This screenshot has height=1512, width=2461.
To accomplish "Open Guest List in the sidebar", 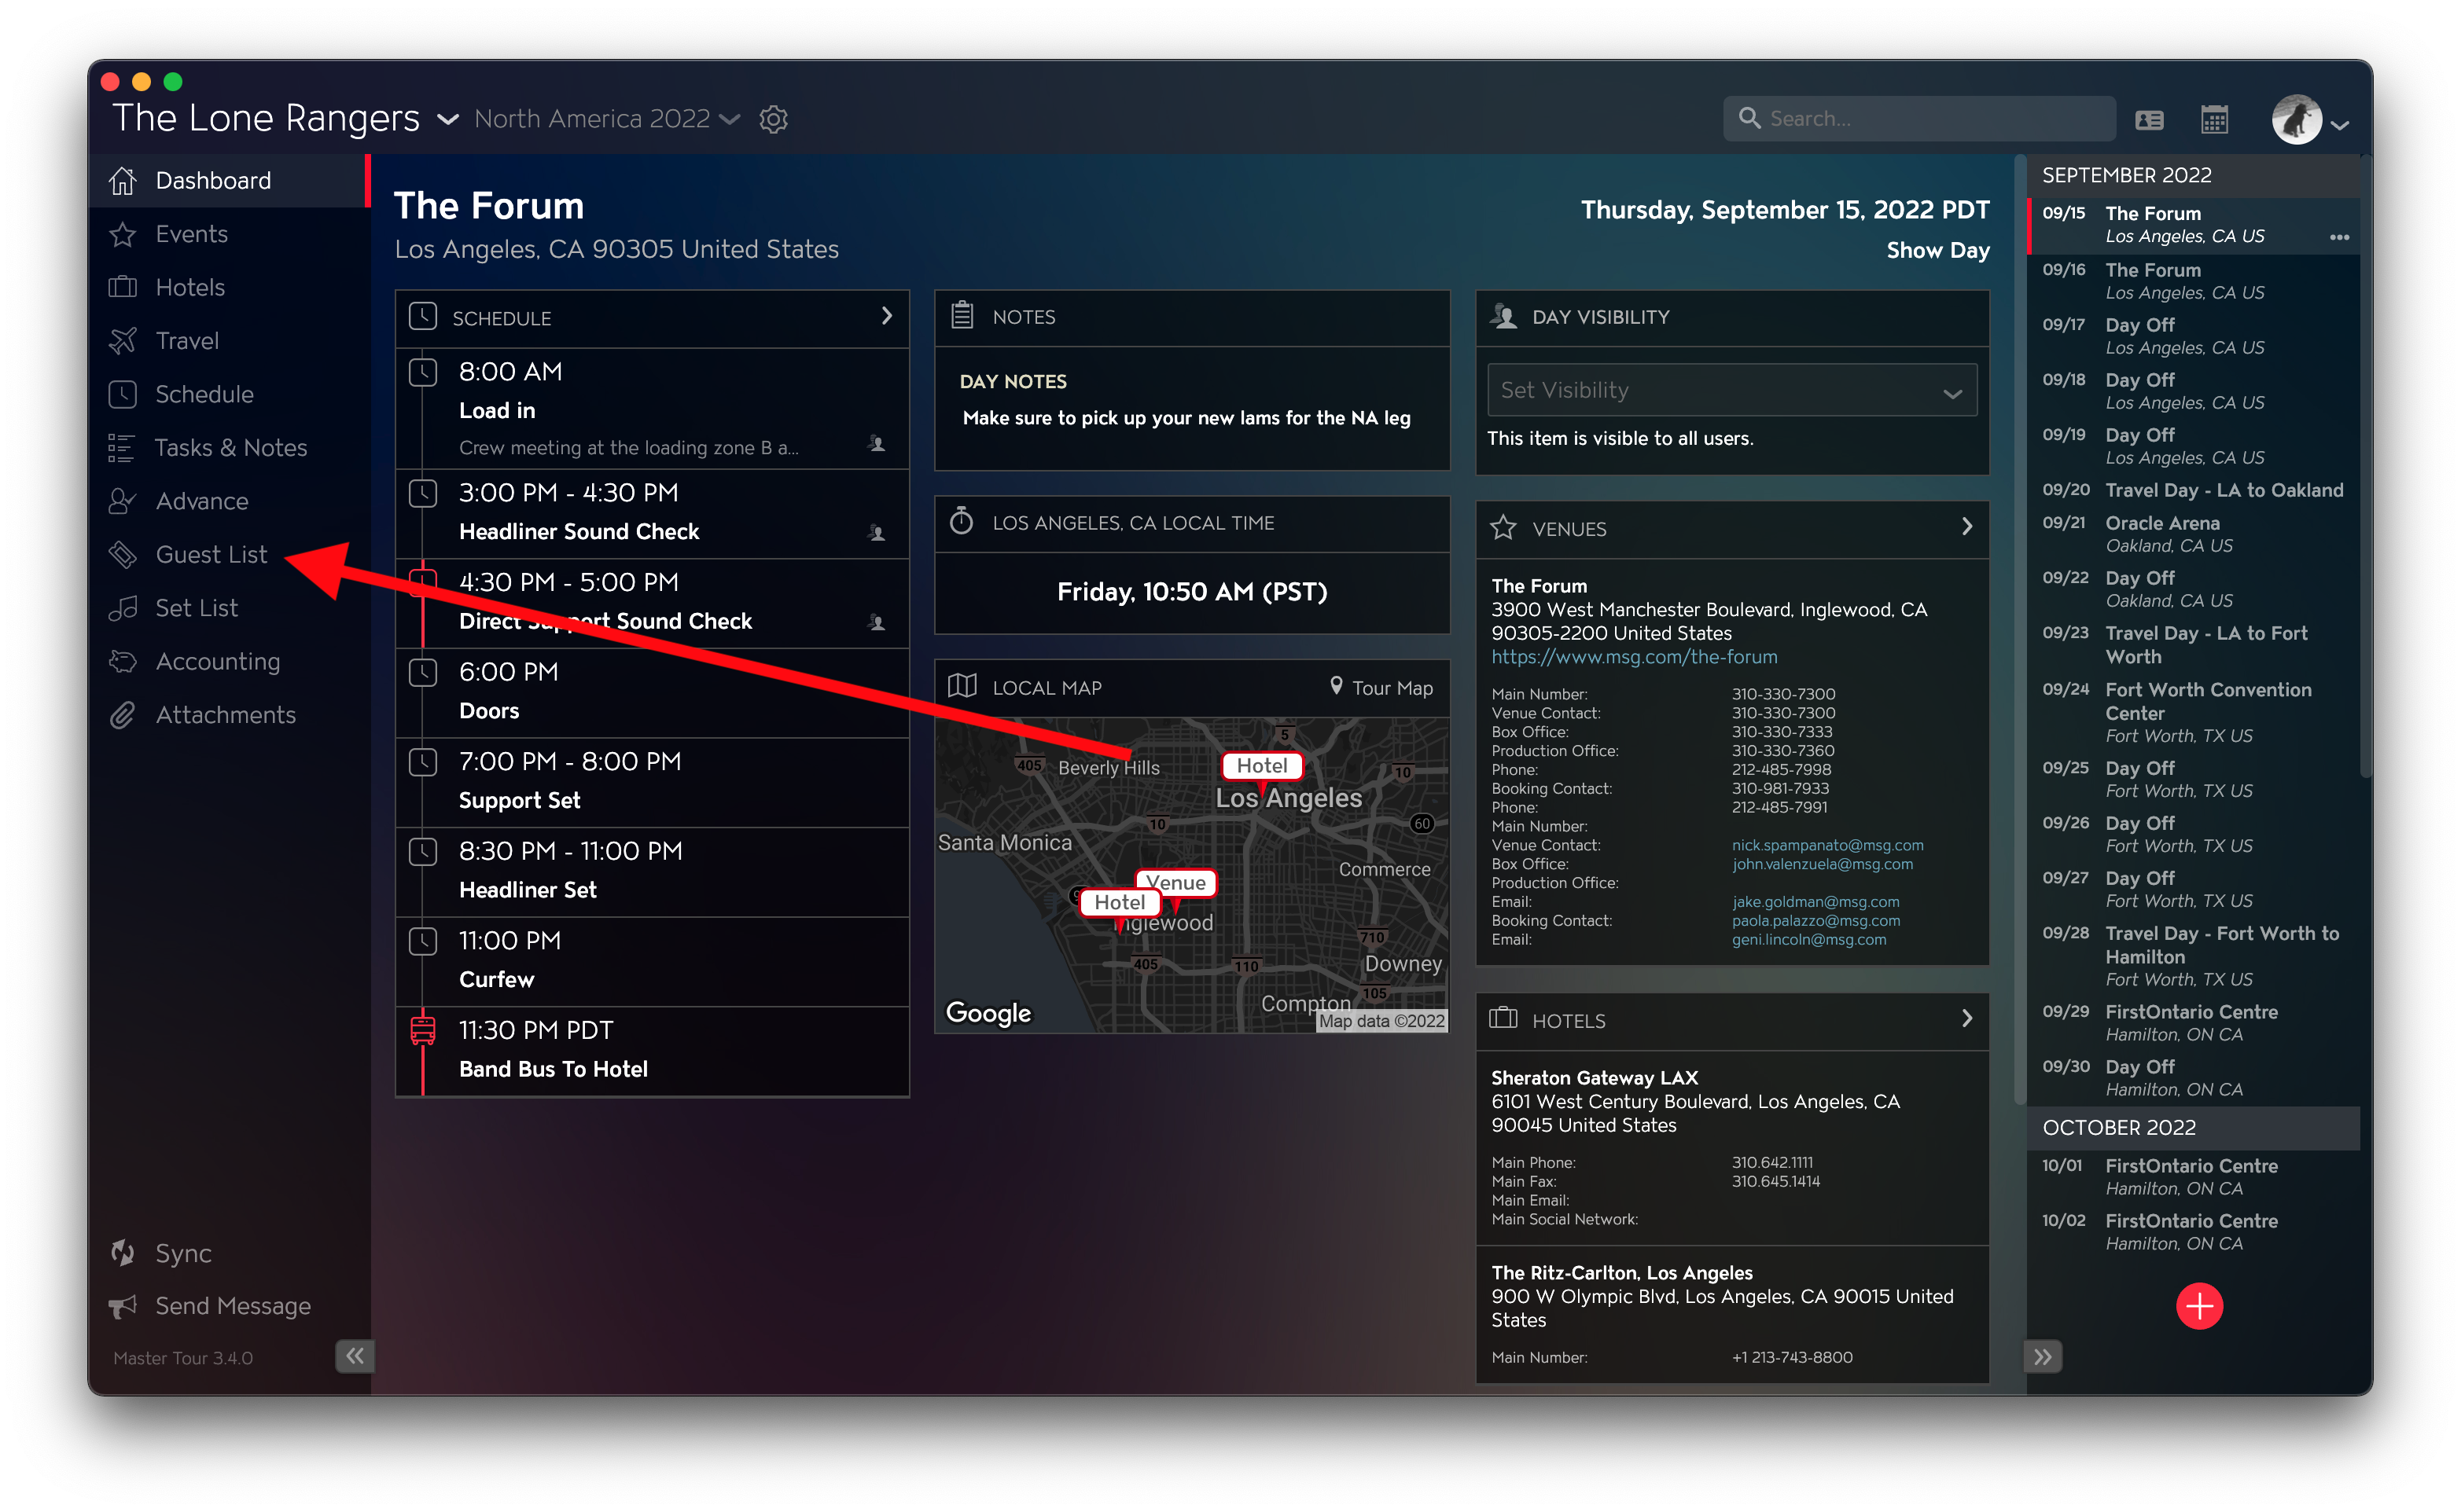I will [x=229, y=554].
